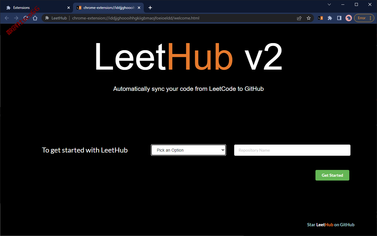Open the LeetHub extension toolbar icon
377x236 pixels.
pyautogui.click(x=320, y=18)
